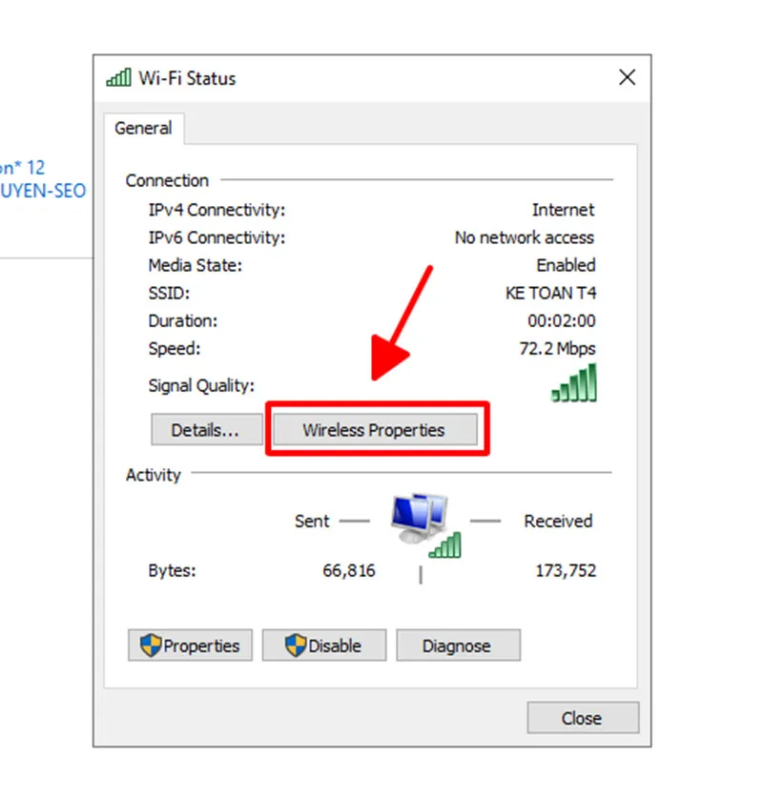Click the Sent label
Screen dimensions: 763x800
tap(312, 521)
